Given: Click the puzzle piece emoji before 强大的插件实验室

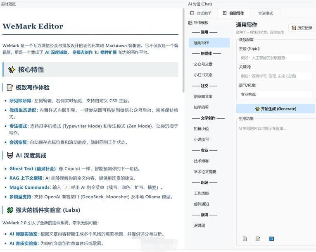Looking at the screenshot, I should click(x=10, y=210).
